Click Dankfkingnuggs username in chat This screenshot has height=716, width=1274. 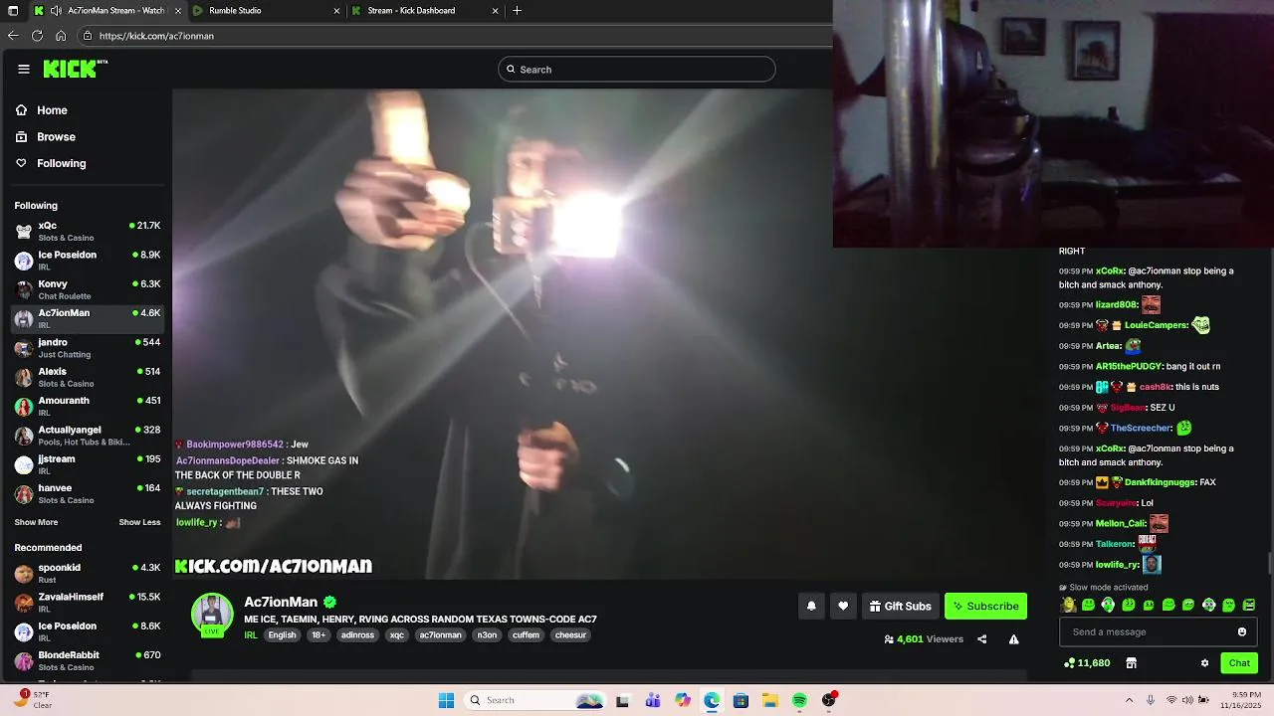[x=1161, y=482]
